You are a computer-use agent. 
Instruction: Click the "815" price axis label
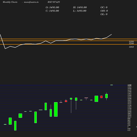coord(129,130)
